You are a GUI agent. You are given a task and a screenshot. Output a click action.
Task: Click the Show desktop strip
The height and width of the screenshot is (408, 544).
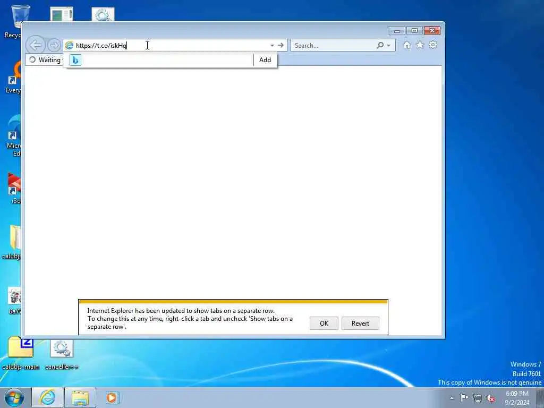click(540, 397)
